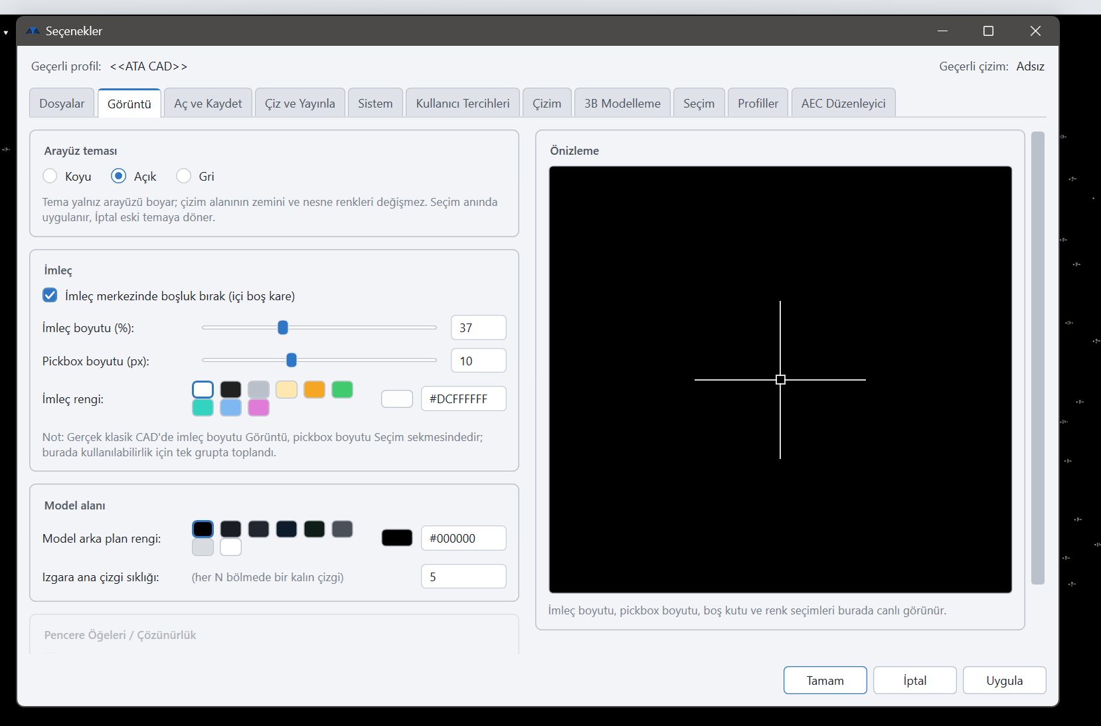The width and height of the screenshot is (1101, 726).
Task: Click the vertical scrollbar beside the preview
Action: [x=1038, y=358]
